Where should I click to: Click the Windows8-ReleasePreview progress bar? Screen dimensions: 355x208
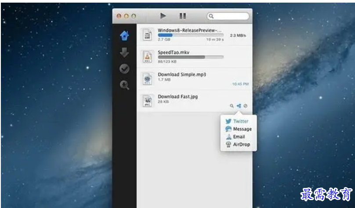click(191, 35)
